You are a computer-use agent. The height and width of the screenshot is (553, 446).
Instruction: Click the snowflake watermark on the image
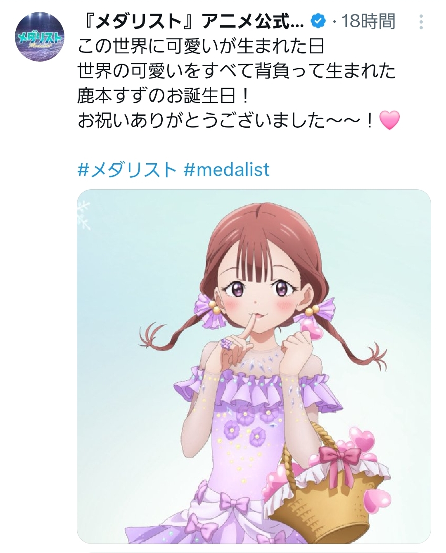point(85,214)
